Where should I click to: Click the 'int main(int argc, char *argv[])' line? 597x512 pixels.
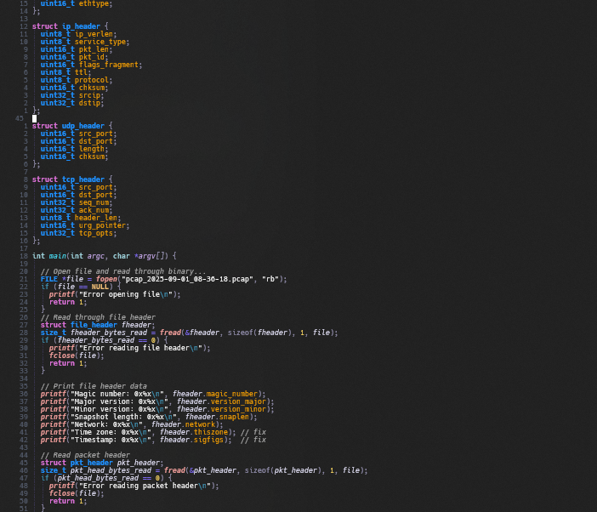coord(104,256)
